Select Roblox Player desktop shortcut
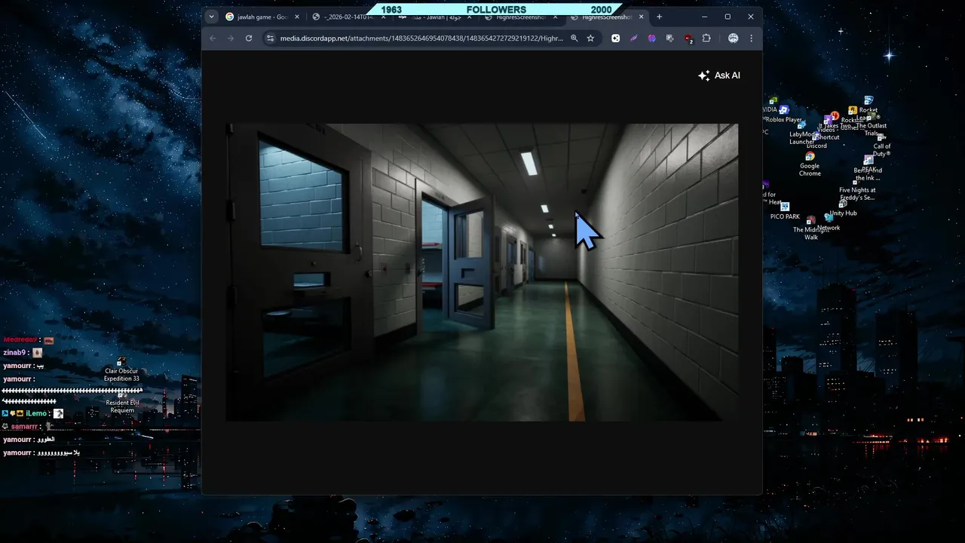965x543 pixels. [x=784, y=115]
